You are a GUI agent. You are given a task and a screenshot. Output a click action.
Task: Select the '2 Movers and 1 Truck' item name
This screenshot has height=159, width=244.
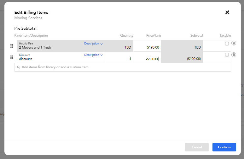coord(35,48)
